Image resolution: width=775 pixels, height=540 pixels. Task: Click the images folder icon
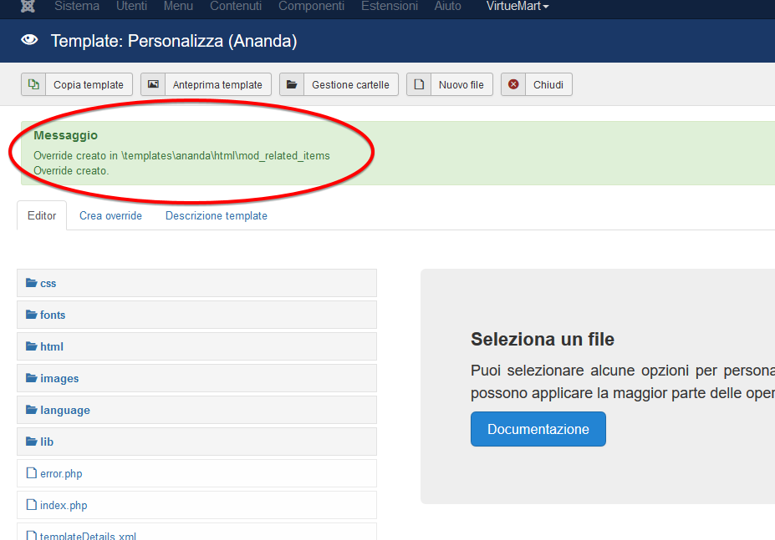(32, 378)
